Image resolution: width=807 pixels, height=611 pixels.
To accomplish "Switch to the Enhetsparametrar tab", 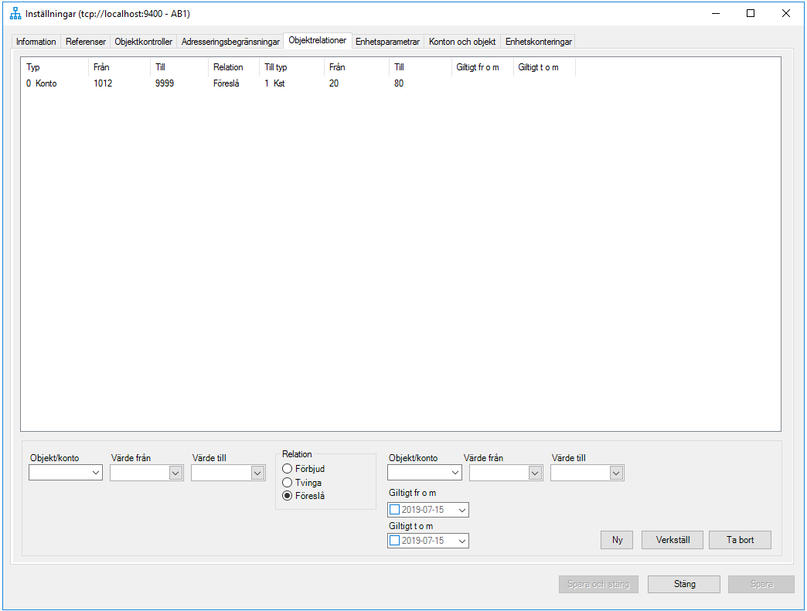I will point(386,41).
